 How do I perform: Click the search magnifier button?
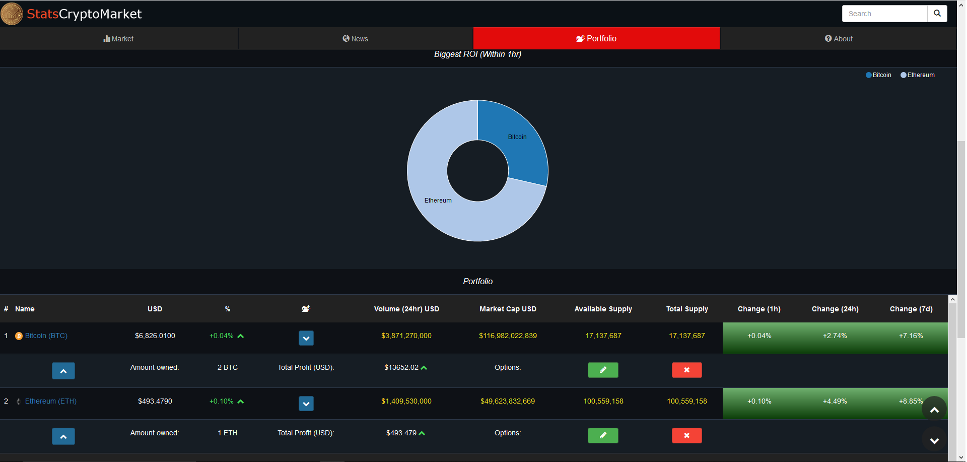(937, 14)
